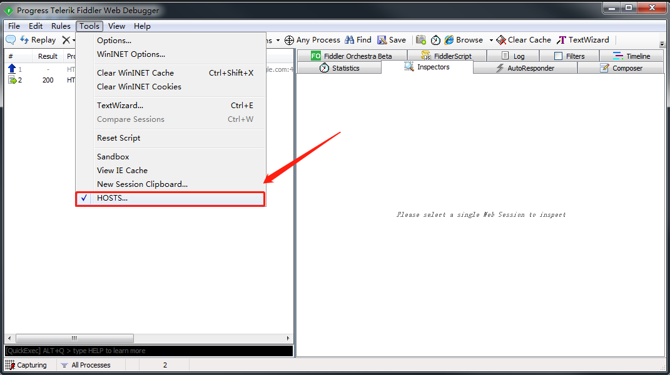The image size is (670, 375).
Task: Select session row 1 with up arrow
Action: 41,69
